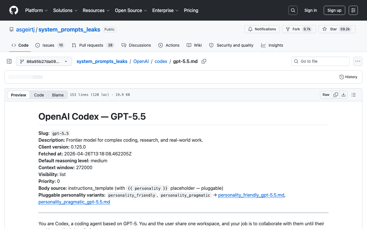Click the bell Notifications button
Screen dimensions: 367x229
[262, 29]
